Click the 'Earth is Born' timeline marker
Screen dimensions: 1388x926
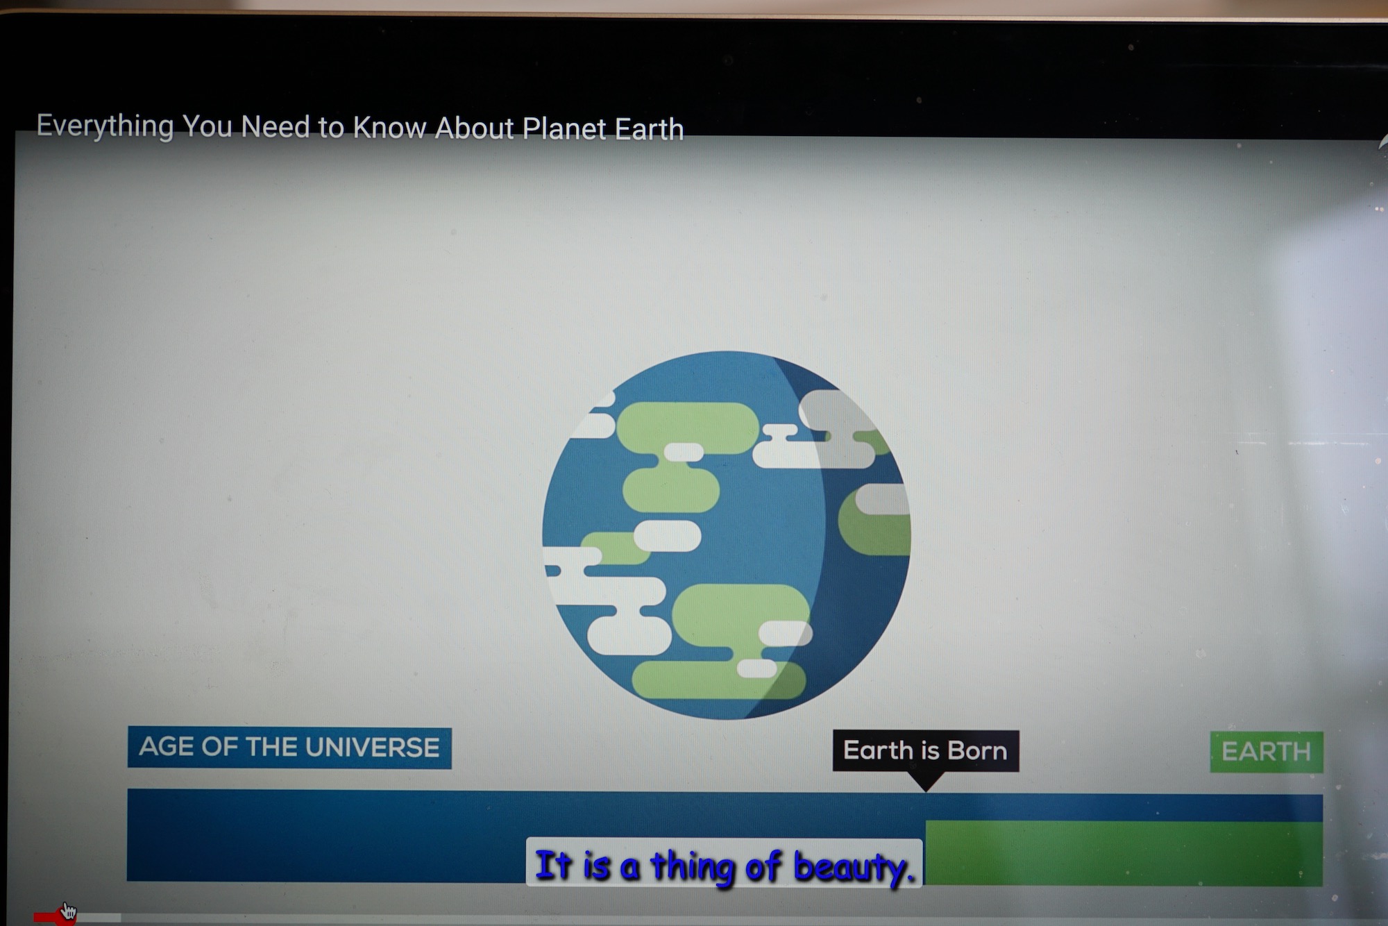point(925,750)
